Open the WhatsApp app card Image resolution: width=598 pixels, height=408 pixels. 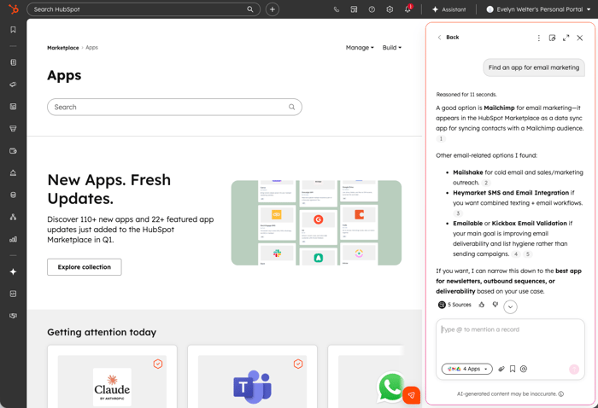point(366,377)
